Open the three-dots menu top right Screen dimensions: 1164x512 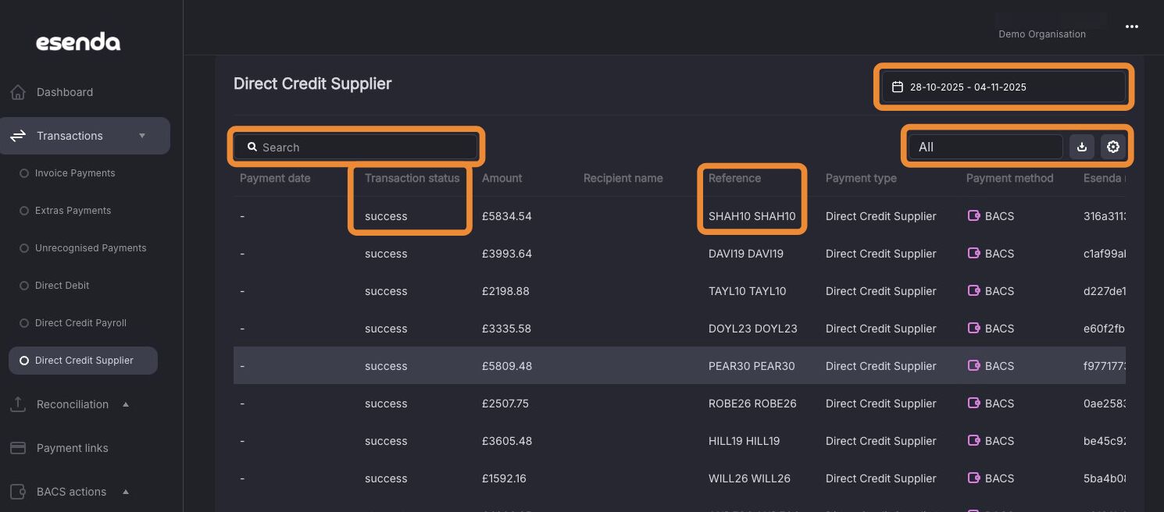(1132, 27)
